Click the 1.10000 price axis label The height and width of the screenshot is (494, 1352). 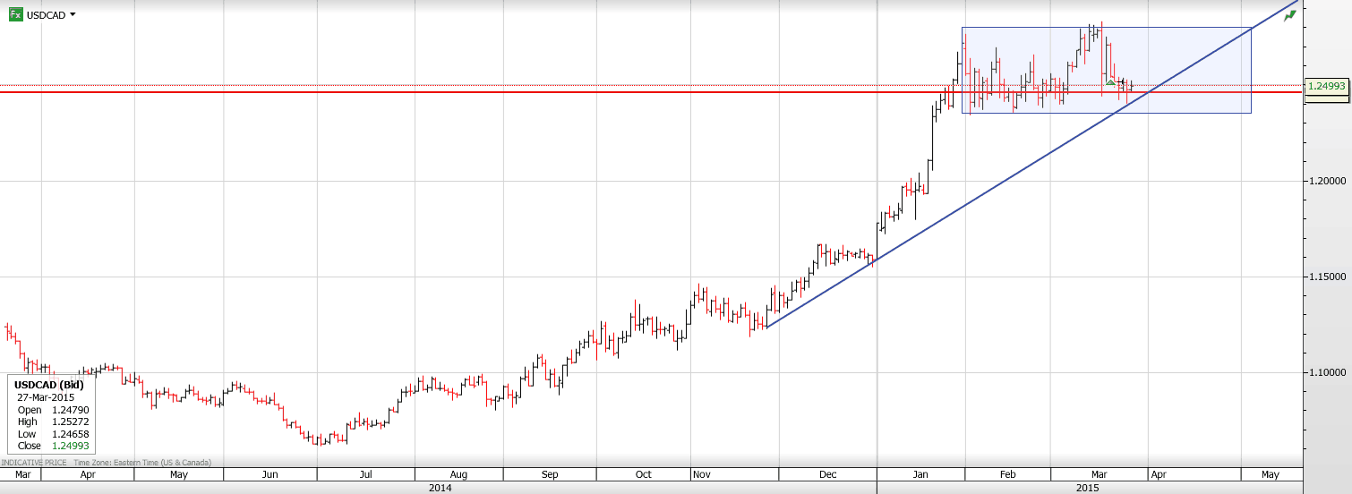pyautogui.click(x=1327, y=371)
